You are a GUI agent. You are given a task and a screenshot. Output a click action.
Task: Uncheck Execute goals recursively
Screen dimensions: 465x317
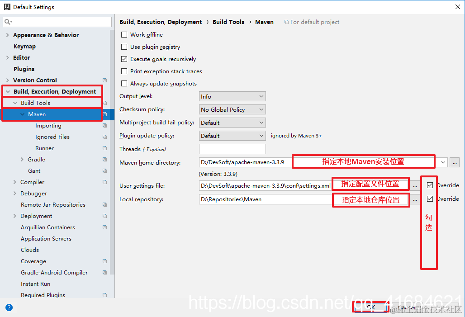tap(124, 59)
